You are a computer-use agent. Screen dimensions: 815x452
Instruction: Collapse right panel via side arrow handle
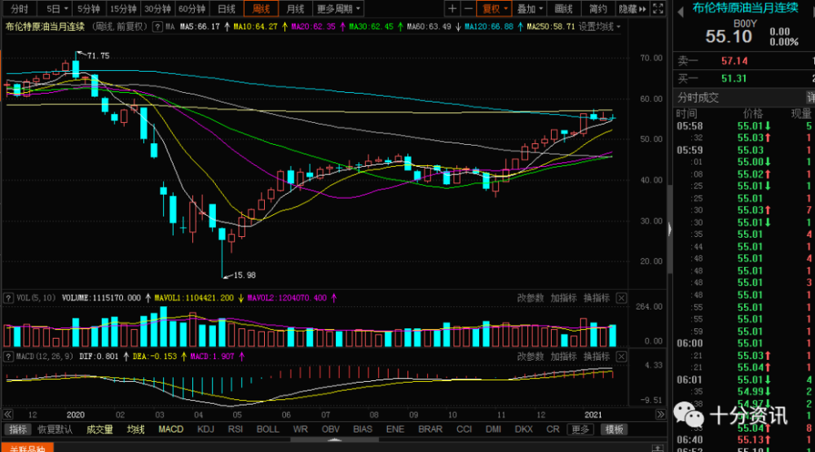pyautogui.click(x=669, y=229)
